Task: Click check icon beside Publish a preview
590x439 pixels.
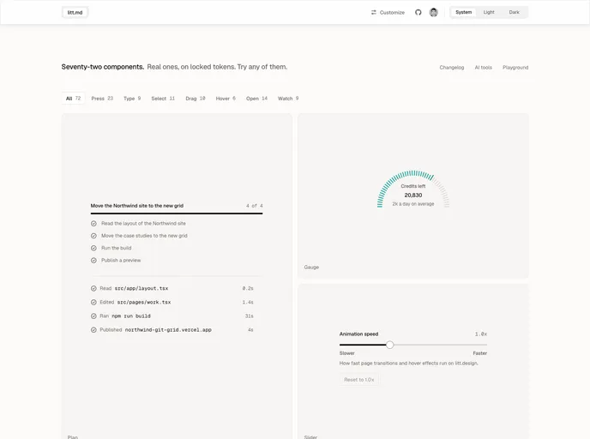Action: [x=93, y=261]
